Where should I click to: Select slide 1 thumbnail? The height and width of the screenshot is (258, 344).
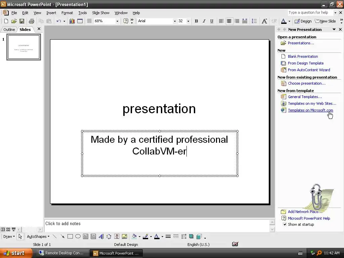(24, 47)
